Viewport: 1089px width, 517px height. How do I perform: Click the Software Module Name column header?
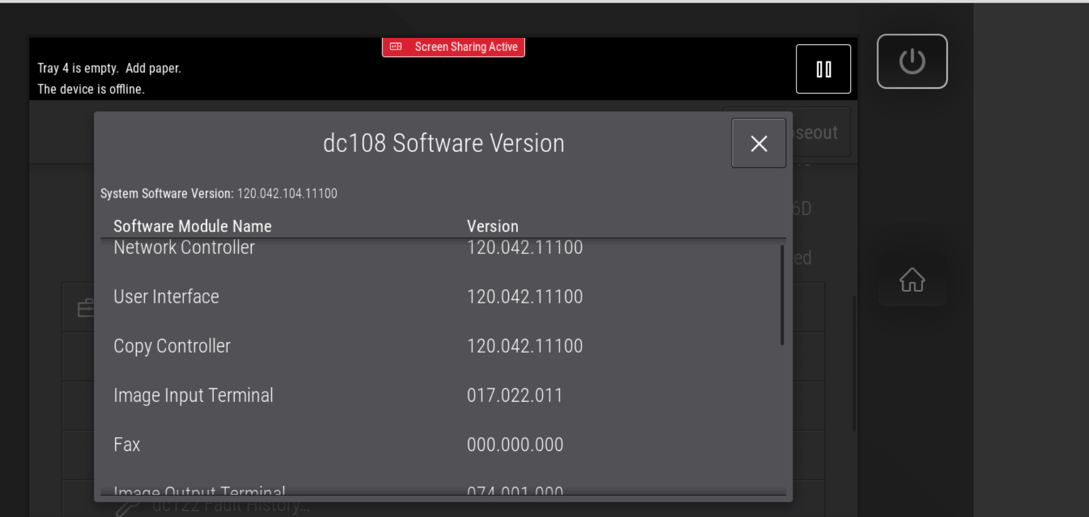pos(192,226)
